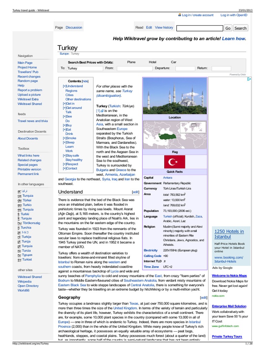Open the Ankara capital link
265x354 pixels.
pos(168,178)
